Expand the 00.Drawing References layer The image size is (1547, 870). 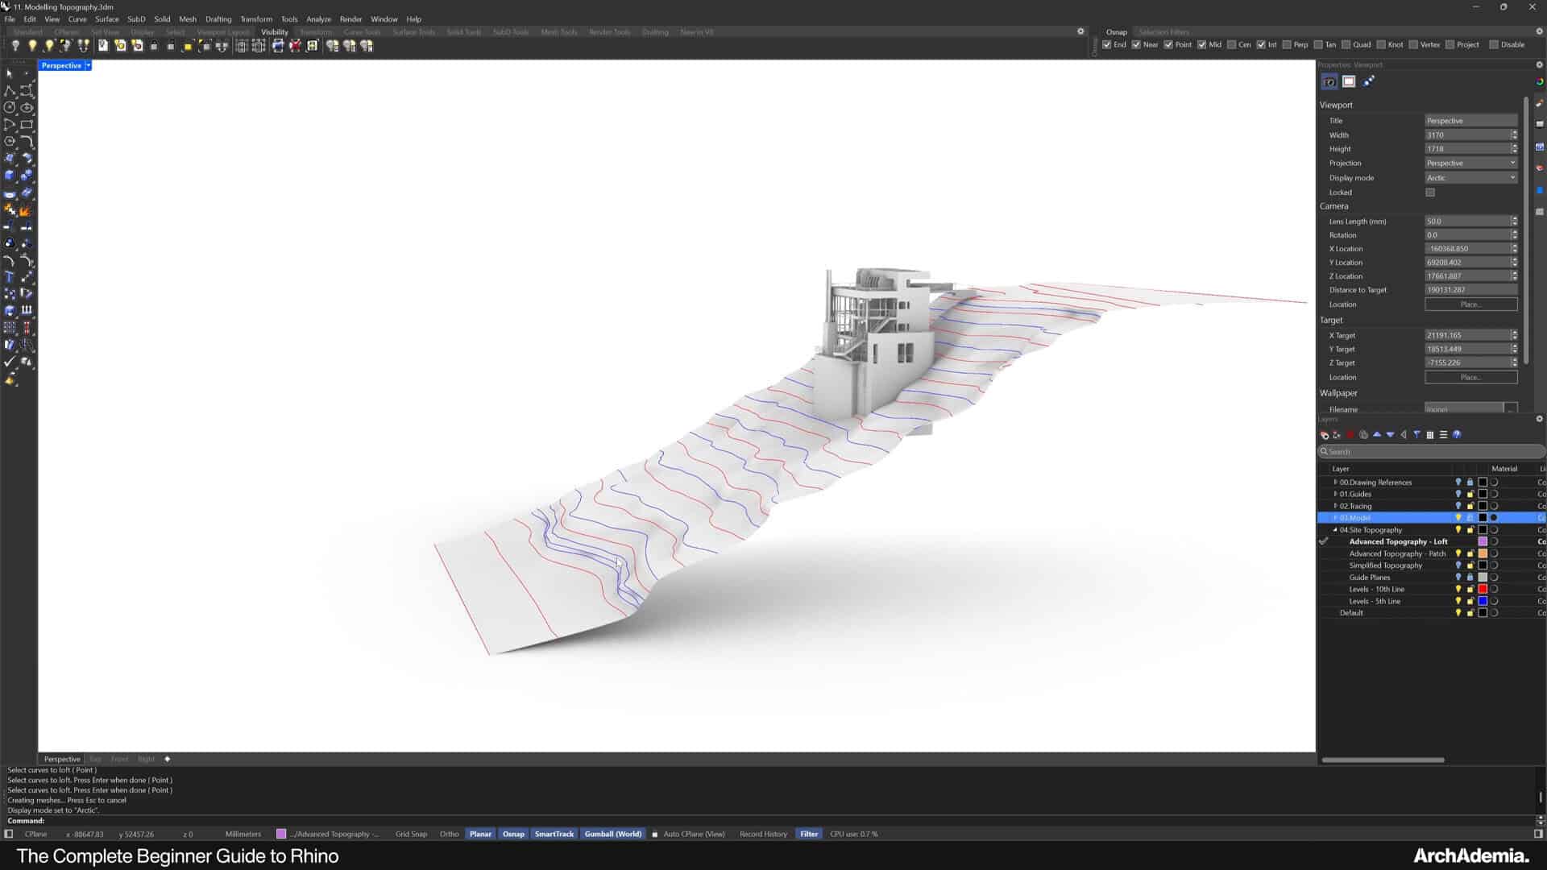(x=1335, y=483)
